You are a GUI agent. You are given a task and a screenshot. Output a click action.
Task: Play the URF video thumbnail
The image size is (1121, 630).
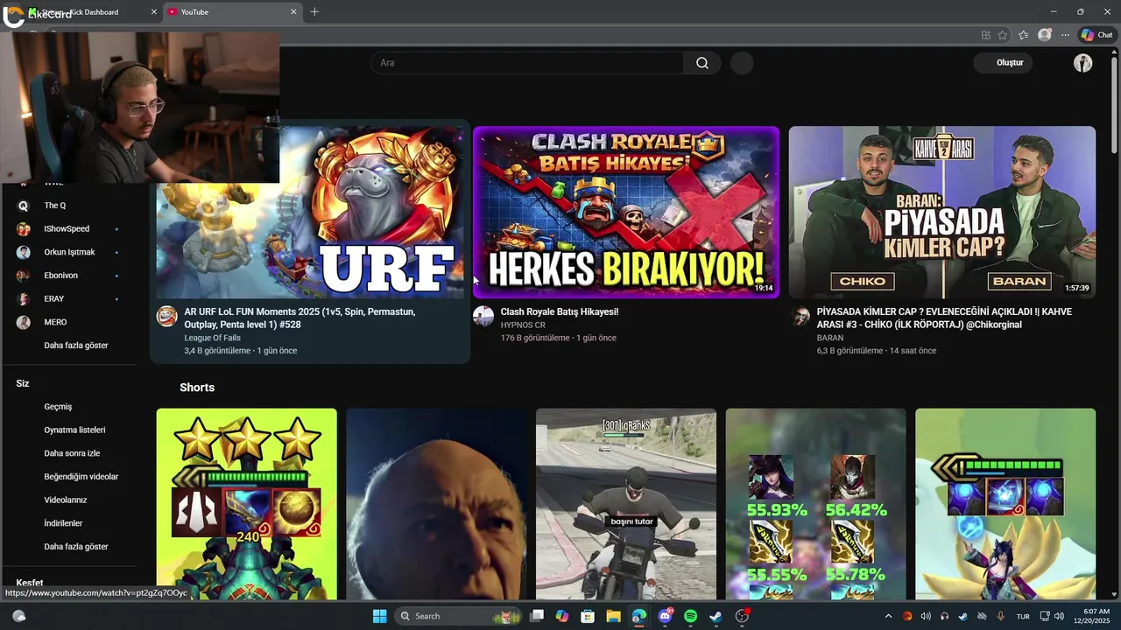(x=310, y=213)
